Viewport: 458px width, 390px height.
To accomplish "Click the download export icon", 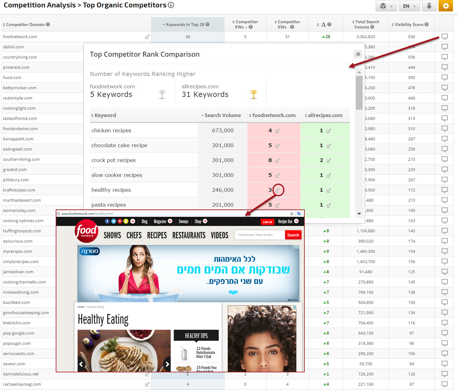I will (x=429, y=6).
